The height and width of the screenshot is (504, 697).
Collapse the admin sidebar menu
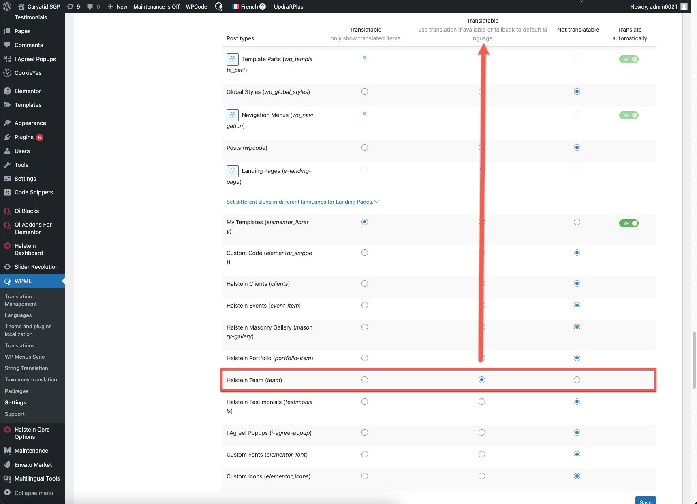pos(32,493)
